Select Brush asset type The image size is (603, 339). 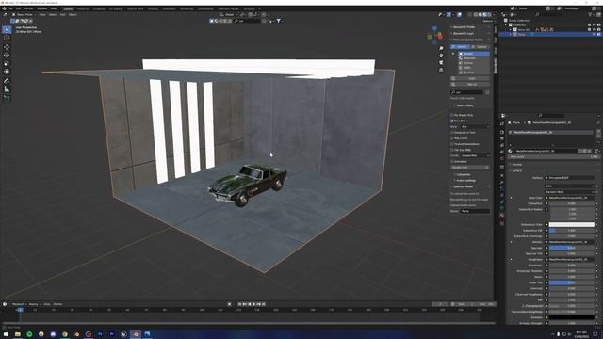point(473,73)
